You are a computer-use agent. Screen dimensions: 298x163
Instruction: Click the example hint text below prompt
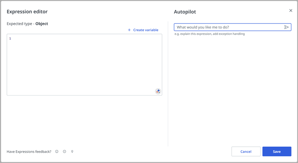tap(209, 34)
